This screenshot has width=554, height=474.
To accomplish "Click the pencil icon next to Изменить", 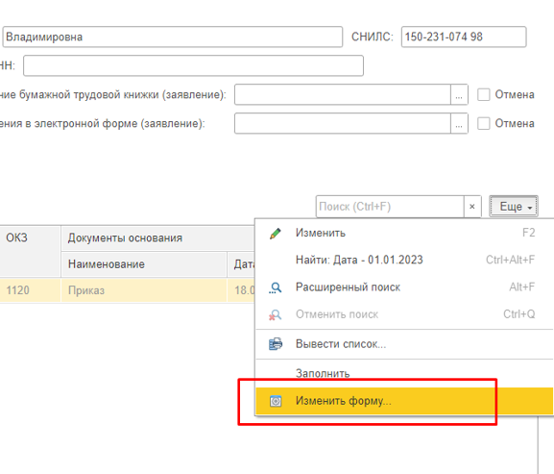I will tap(276, 233).
